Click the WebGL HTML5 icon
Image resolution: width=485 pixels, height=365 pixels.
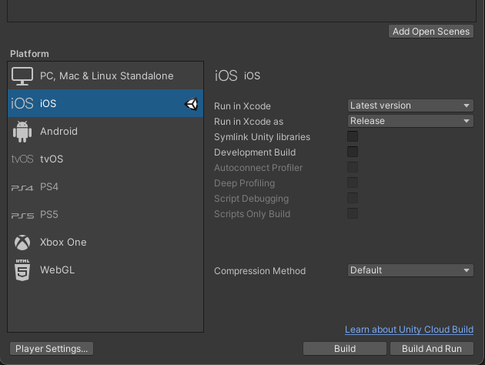(22, 270)
